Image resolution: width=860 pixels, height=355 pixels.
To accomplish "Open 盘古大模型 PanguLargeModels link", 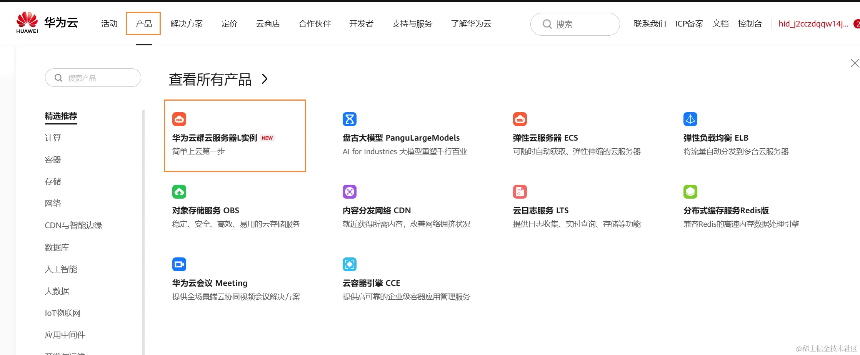I will tap(401, 138).
